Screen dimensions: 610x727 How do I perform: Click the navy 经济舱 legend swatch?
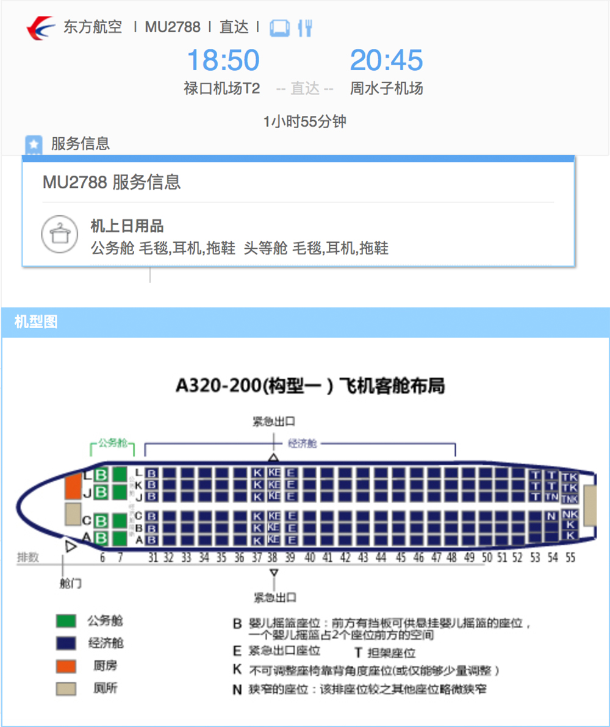tap(66, 643)
